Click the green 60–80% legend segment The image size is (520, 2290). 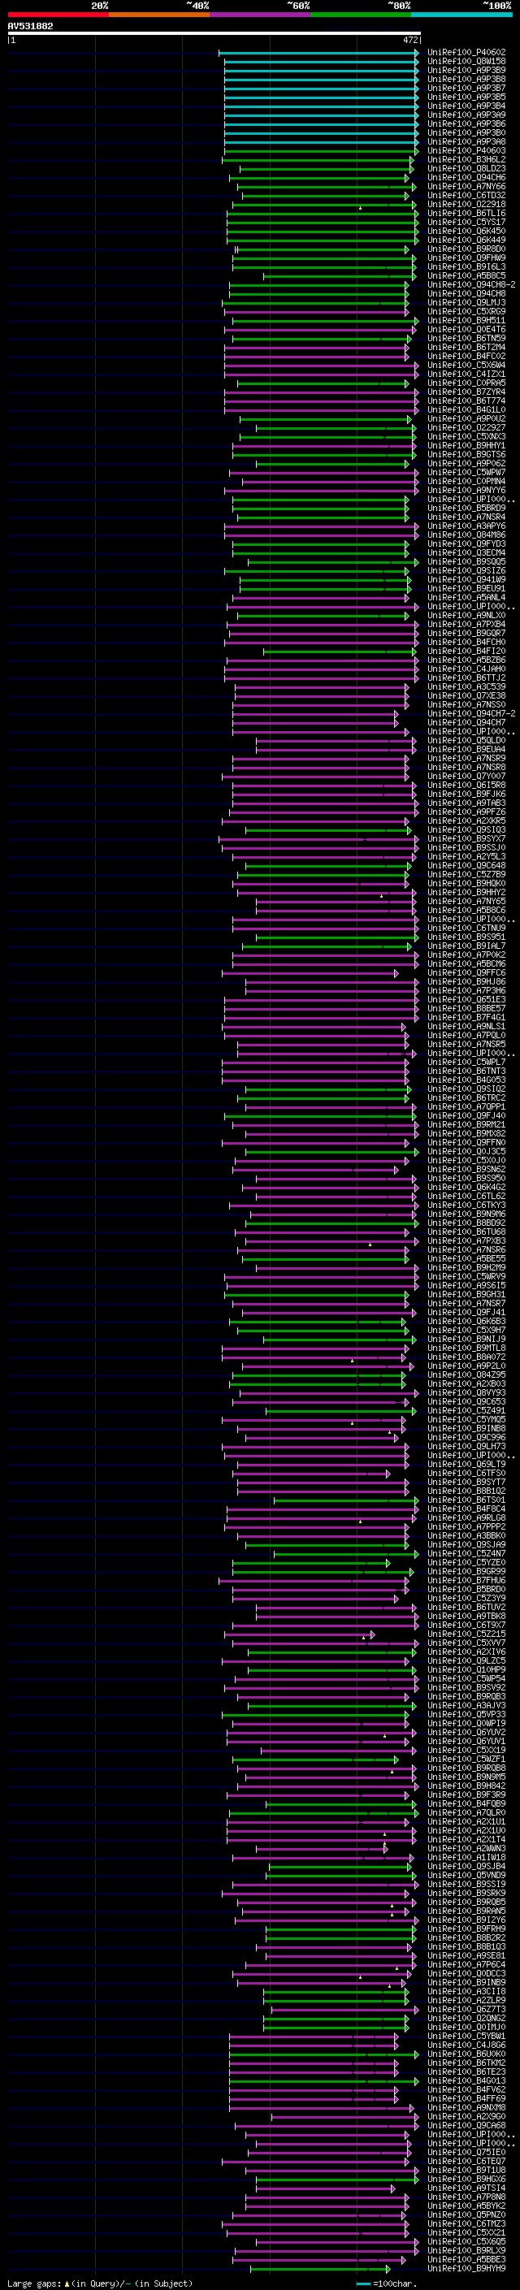[x=361, y=15]
